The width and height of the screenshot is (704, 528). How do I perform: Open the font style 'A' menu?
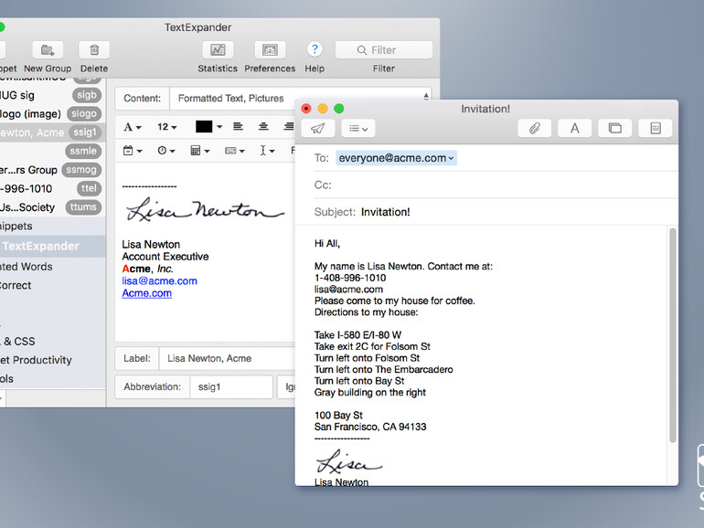pos(132,127)
